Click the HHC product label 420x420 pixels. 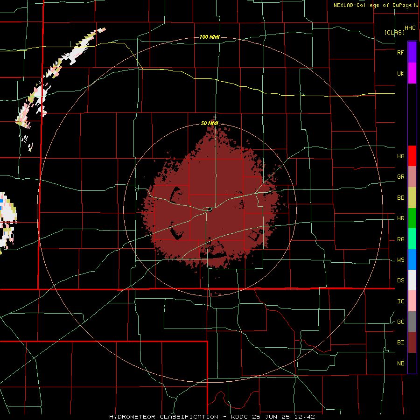coord(410,28)
